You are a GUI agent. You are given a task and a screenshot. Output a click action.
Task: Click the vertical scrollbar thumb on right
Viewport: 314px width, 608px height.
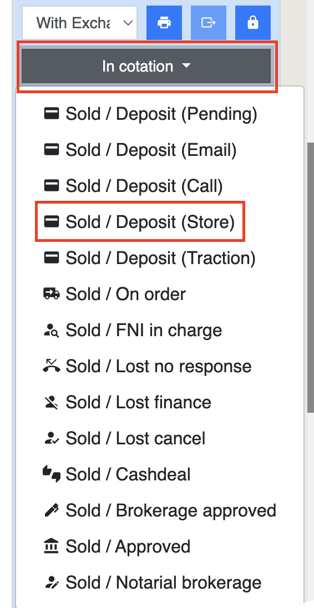[311, 277]
